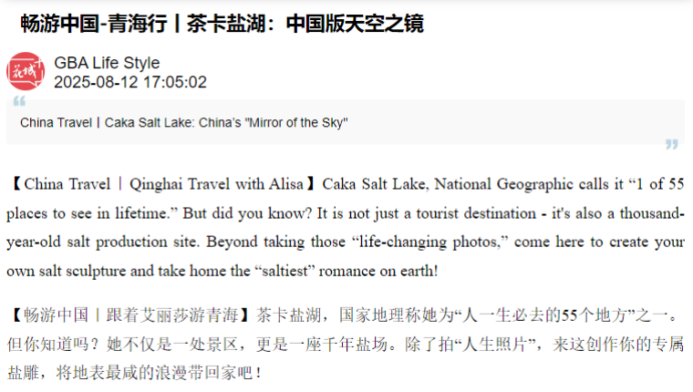Open the GBA Life Style author name
693x392 pixels.
(x=107, y=63)
